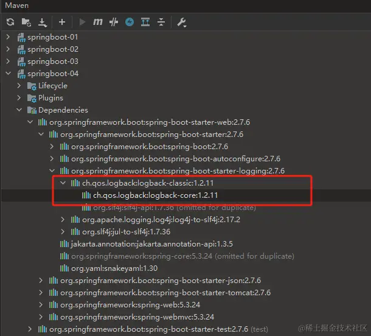Click library icon of logback-core:1.2.11
The width and height of the screenshot is (371, 336).
pos(86,195)
